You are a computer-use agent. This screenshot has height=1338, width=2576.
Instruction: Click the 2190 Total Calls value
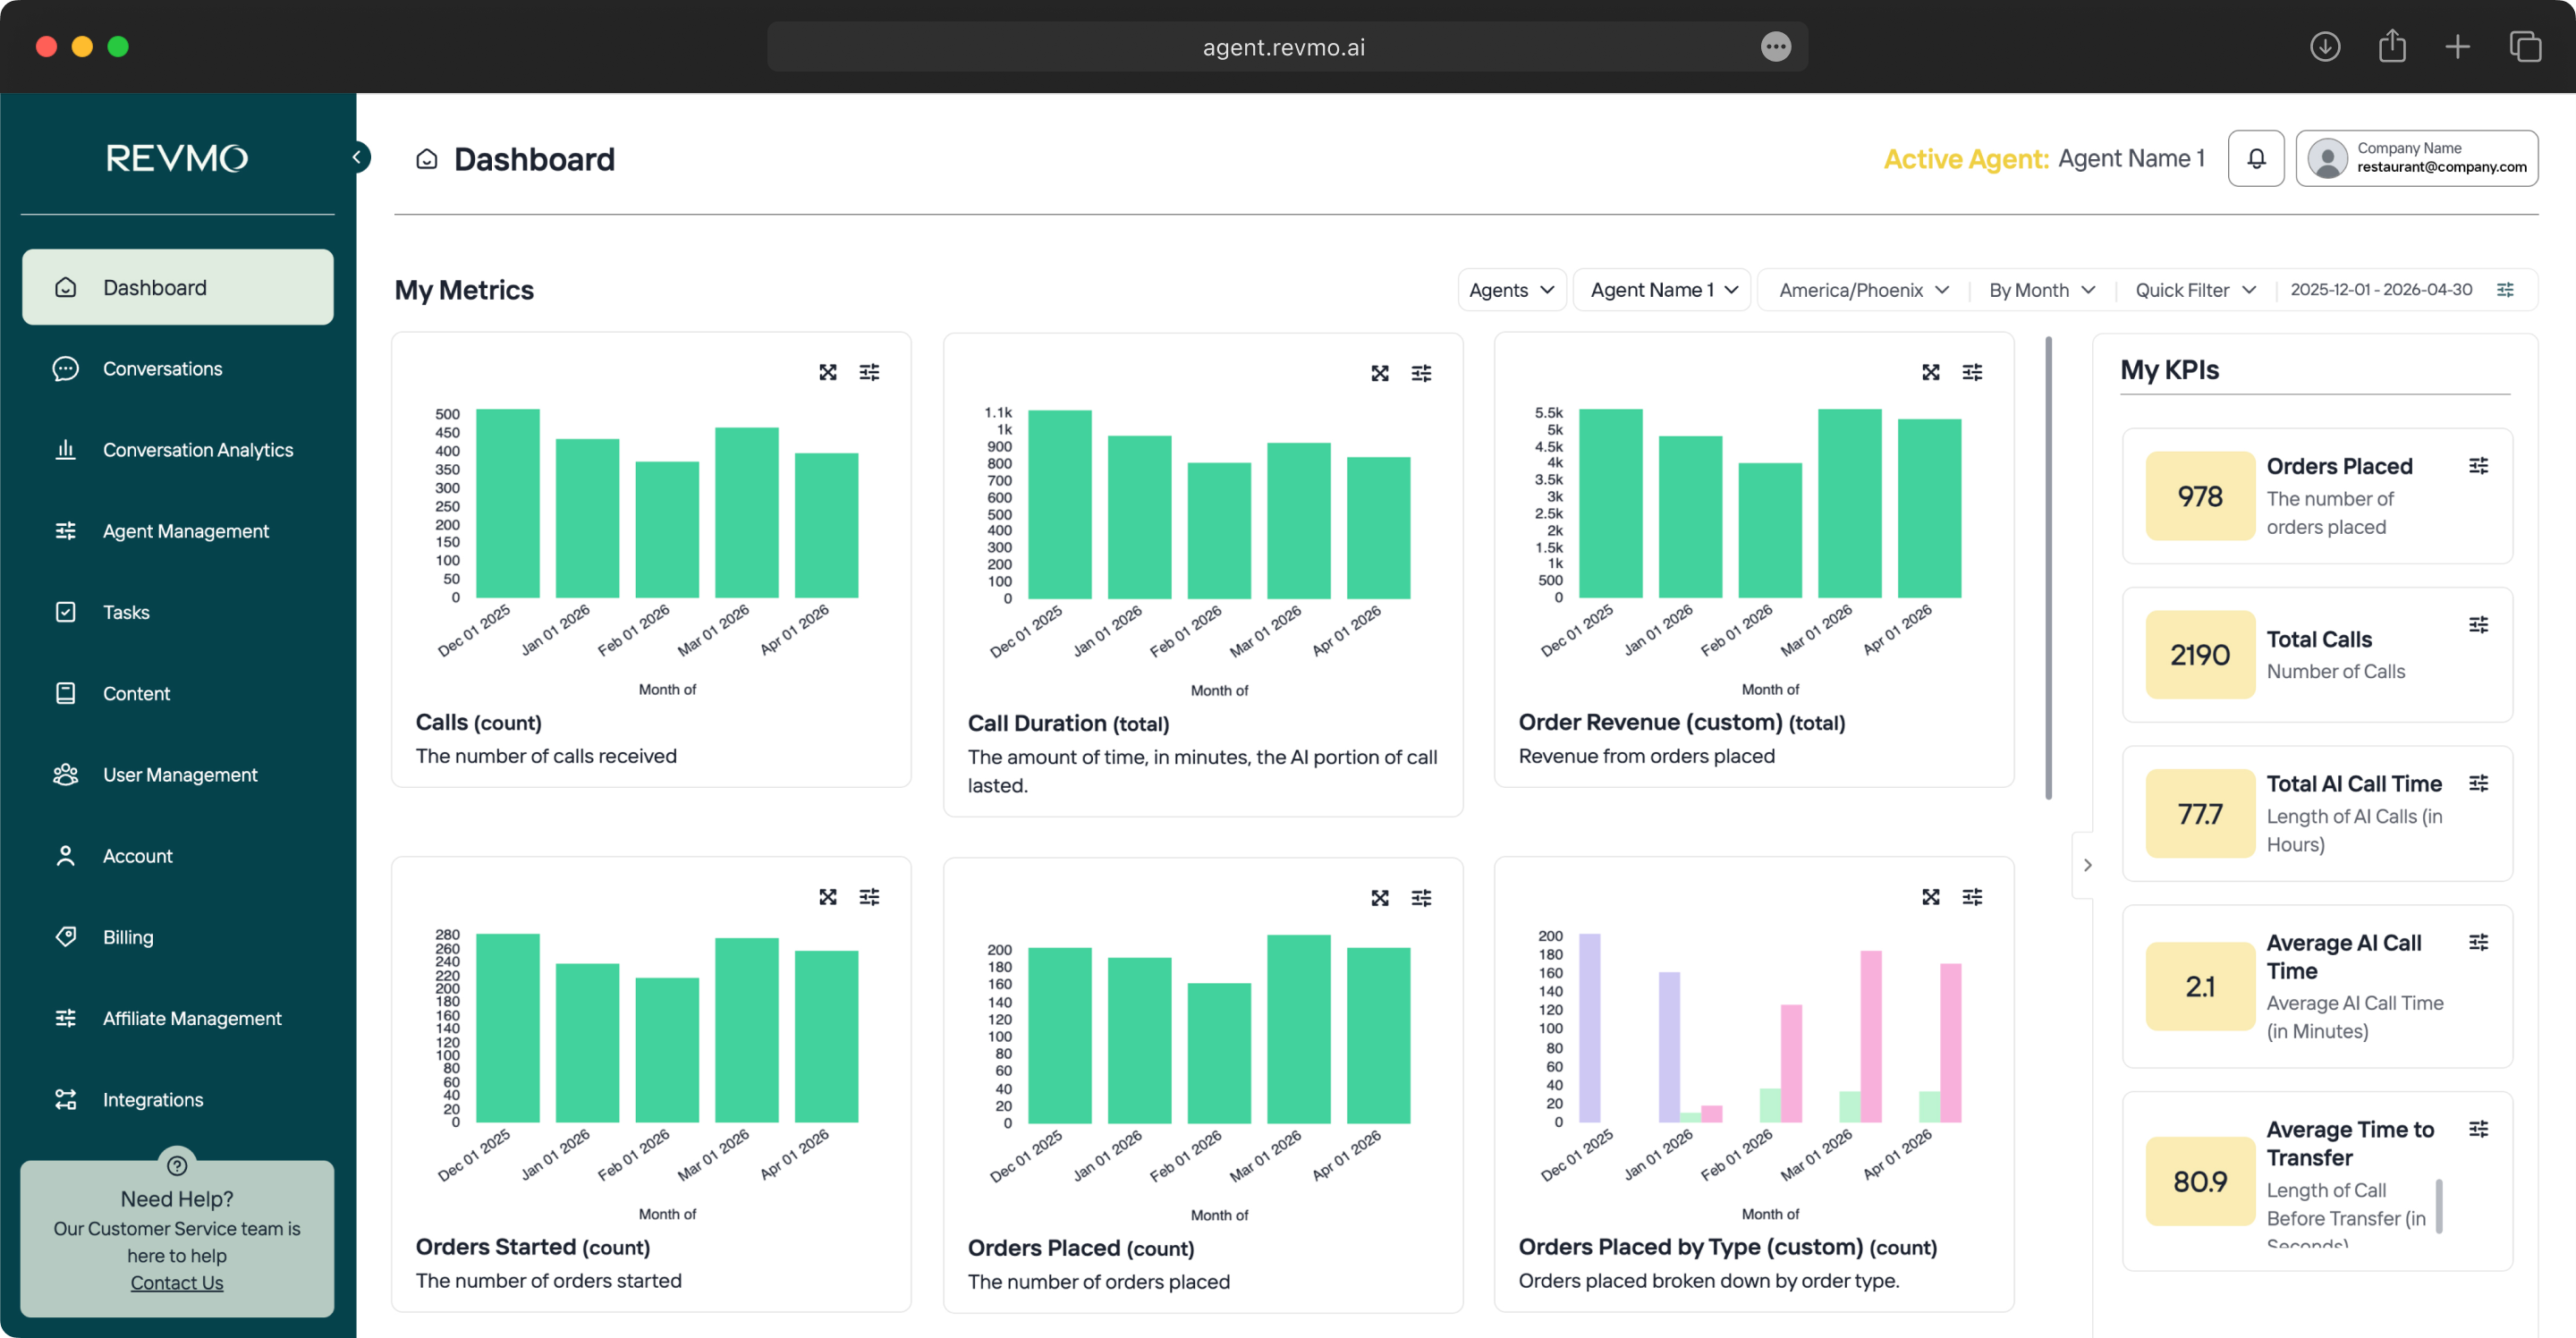2200,655
